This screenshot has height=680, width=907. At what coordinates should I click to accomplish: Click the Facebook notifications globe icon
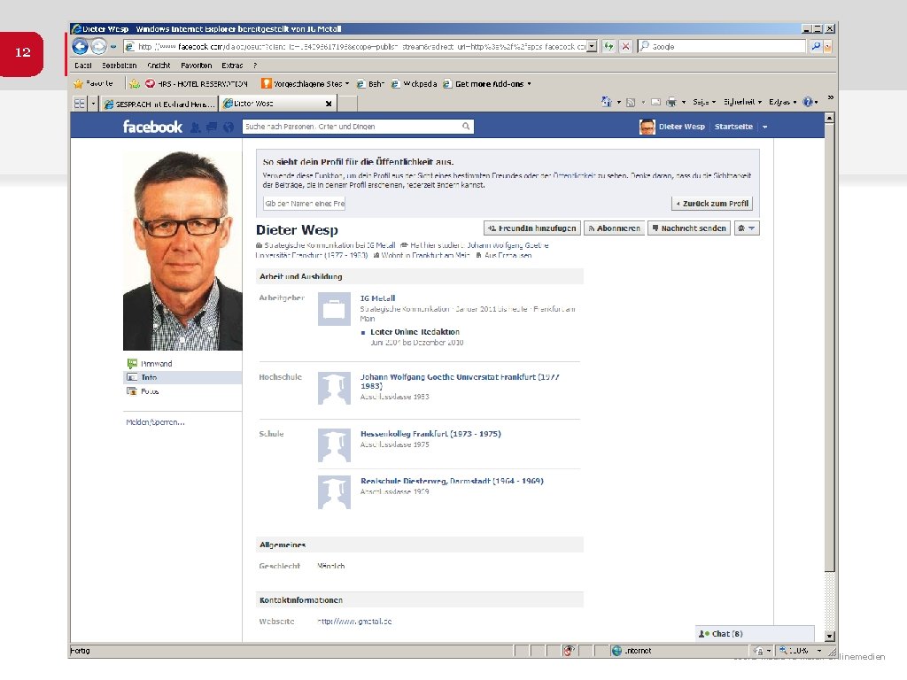tap(229, 127)
